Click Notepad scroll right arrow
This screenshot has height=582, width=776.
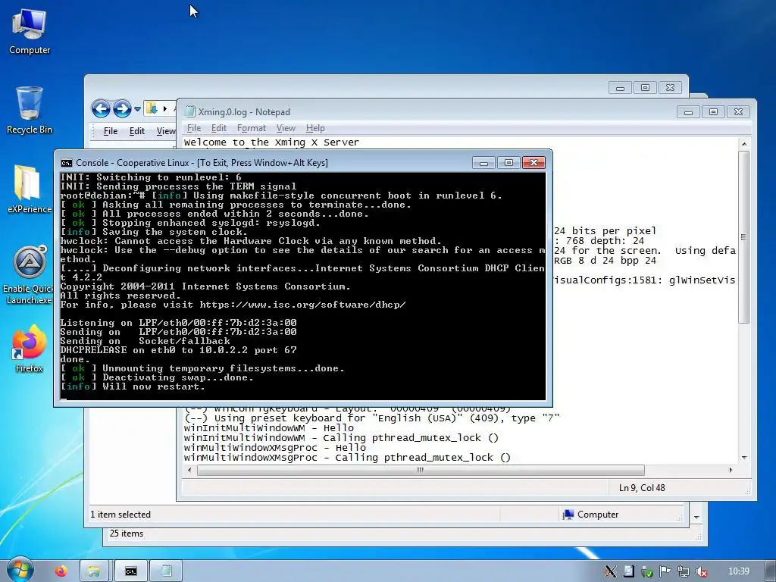tap(731, 470)
